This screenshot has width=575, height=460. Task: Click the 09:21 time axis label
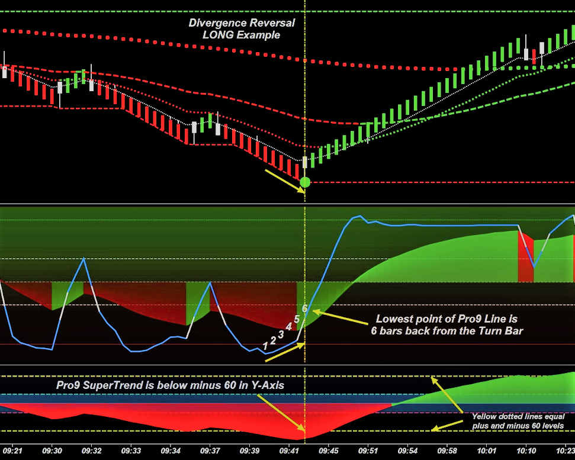[x=12, y=451]
